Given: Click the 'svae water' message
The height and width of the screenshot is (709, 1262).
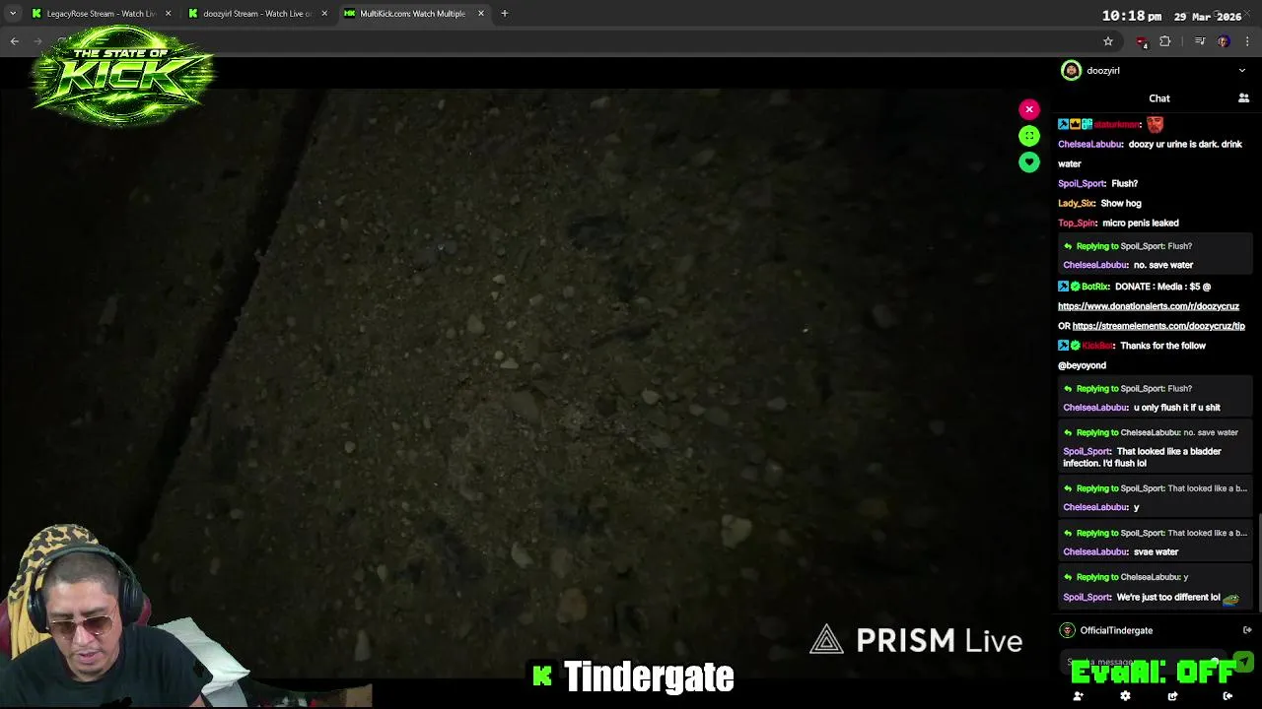Looking at the screenshot, I should pyautogui.click(x=1156, y=552).
